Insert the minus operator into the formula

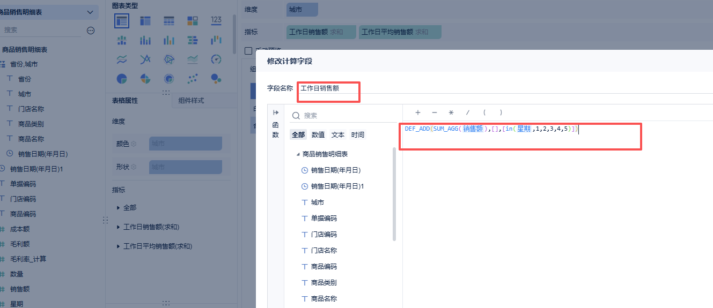435,112
